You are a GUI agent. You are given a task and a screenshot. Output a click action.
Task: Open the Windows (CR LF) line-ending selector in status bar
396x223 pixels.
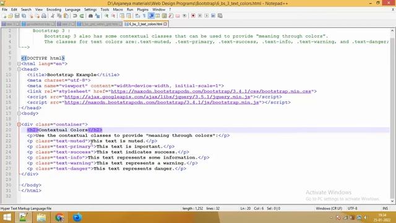(x=329, y=209)
